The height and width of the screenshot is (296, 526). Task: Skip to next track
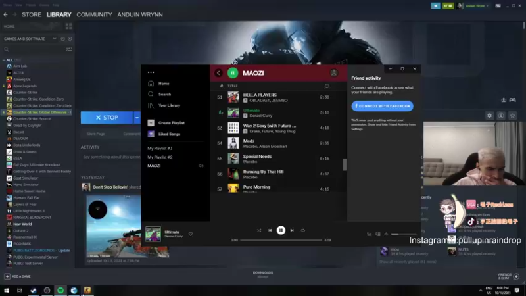292,230
